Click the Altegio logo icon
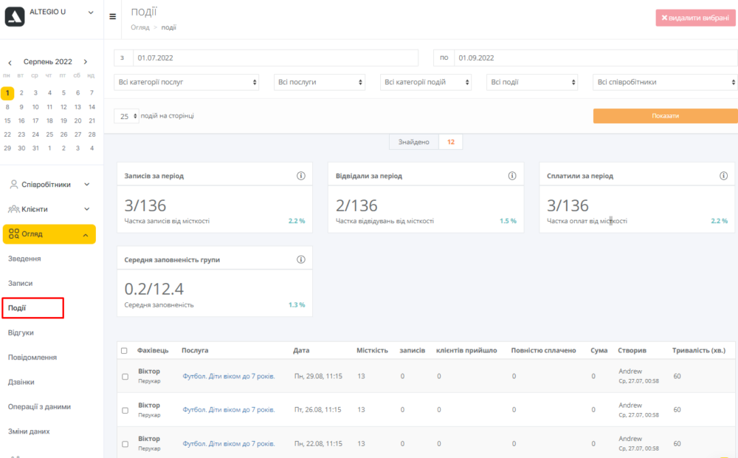 coord(15,16)
